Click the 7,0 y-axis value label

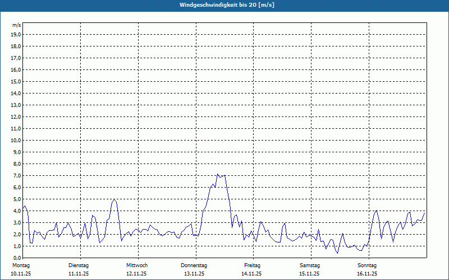tap(16, 175)
